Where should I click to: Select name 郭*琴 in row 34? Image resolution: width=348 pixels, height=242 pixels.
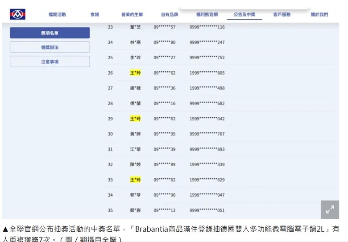pyautogui.click(x=135, y=195)
